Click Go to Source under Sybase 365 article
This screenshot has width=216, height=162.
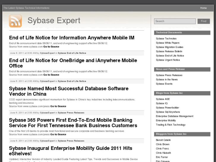(x=58, y=134)
